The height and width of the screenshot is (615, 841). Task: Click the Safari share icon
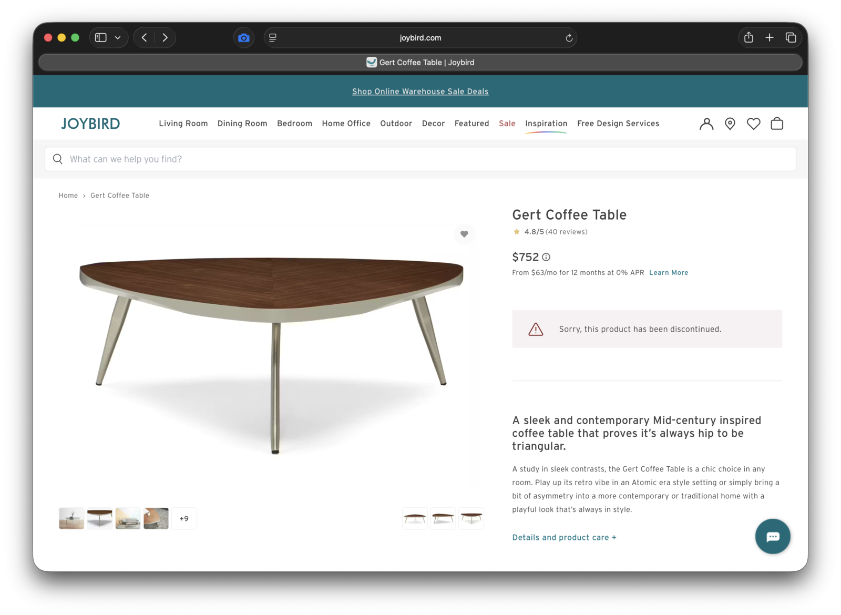pyautogui.click(x=748, y=37)
